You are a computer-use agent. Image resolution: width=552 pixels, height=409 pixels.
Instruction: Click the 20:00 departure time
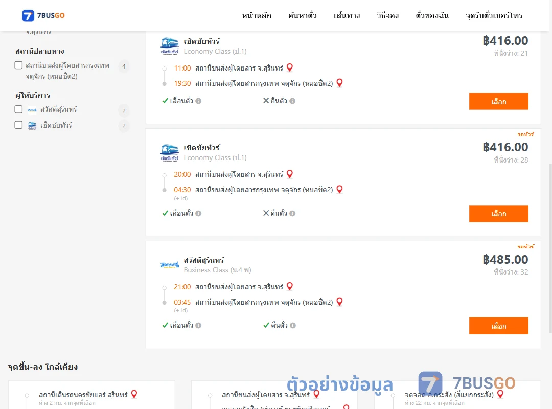182,174
